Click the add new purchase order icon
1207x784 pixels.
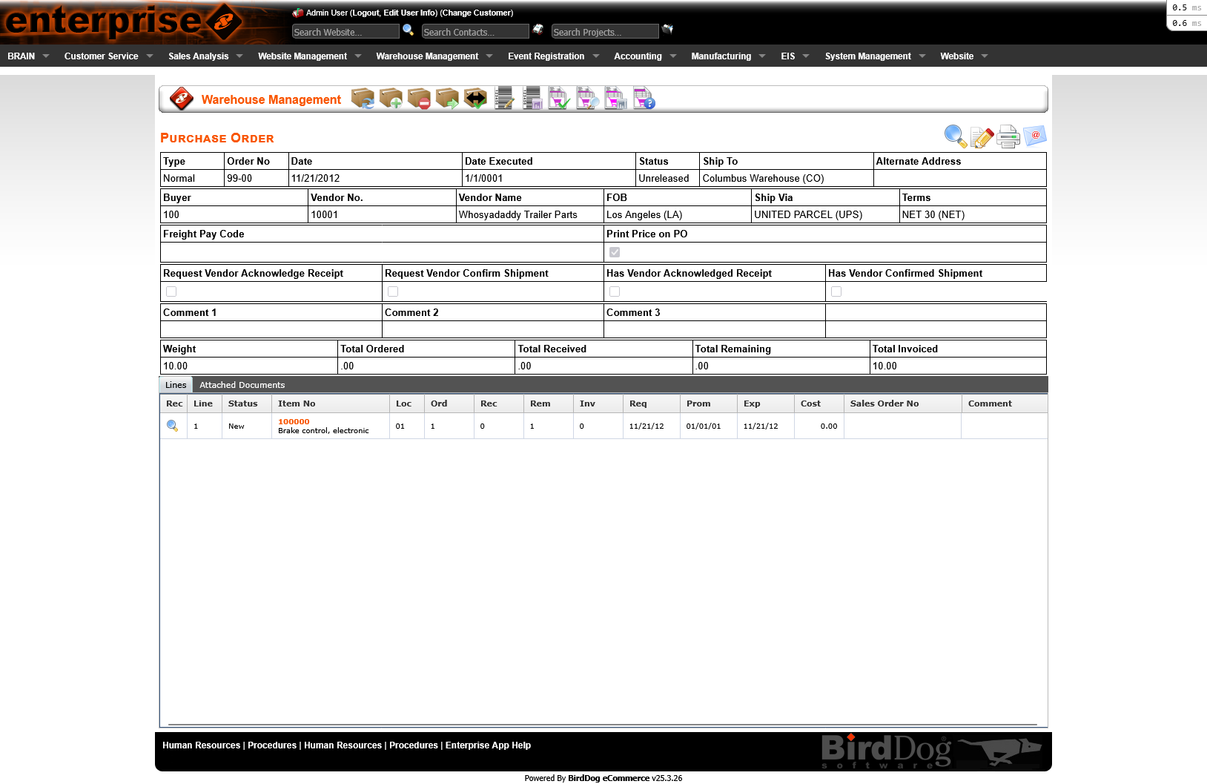(391, 98)
